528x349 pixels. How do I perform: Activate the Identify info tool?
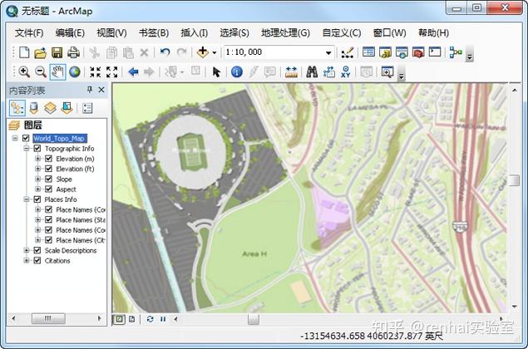point(237,71)
